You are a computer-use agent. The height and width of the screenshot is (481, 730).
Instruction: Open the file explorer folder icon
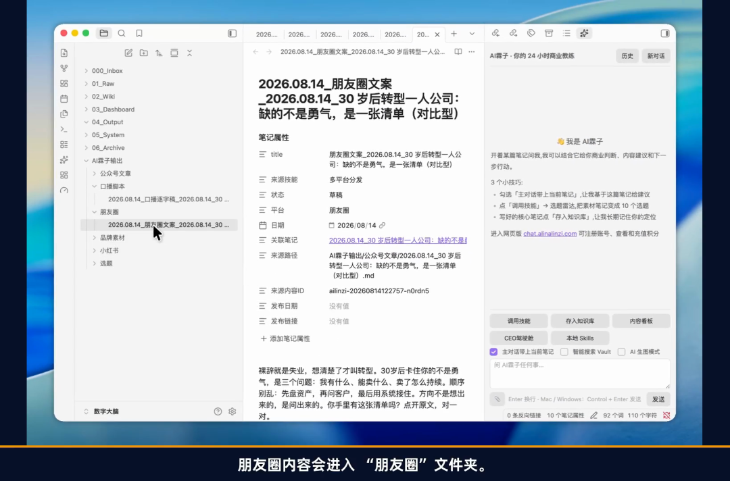(104, 33)
